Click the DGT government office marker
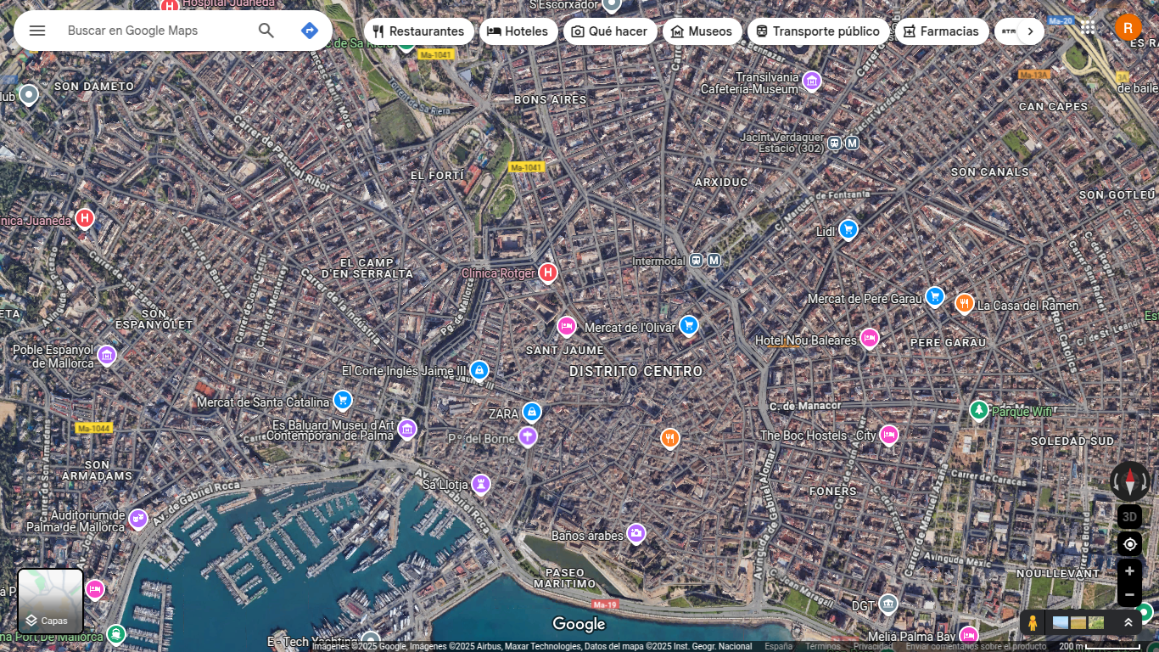This screenshot has width=1159, height=652. [888, 604]
